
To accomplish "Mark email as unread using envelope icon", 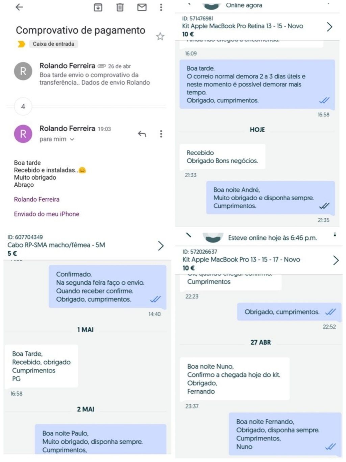I will click(142, 7).
